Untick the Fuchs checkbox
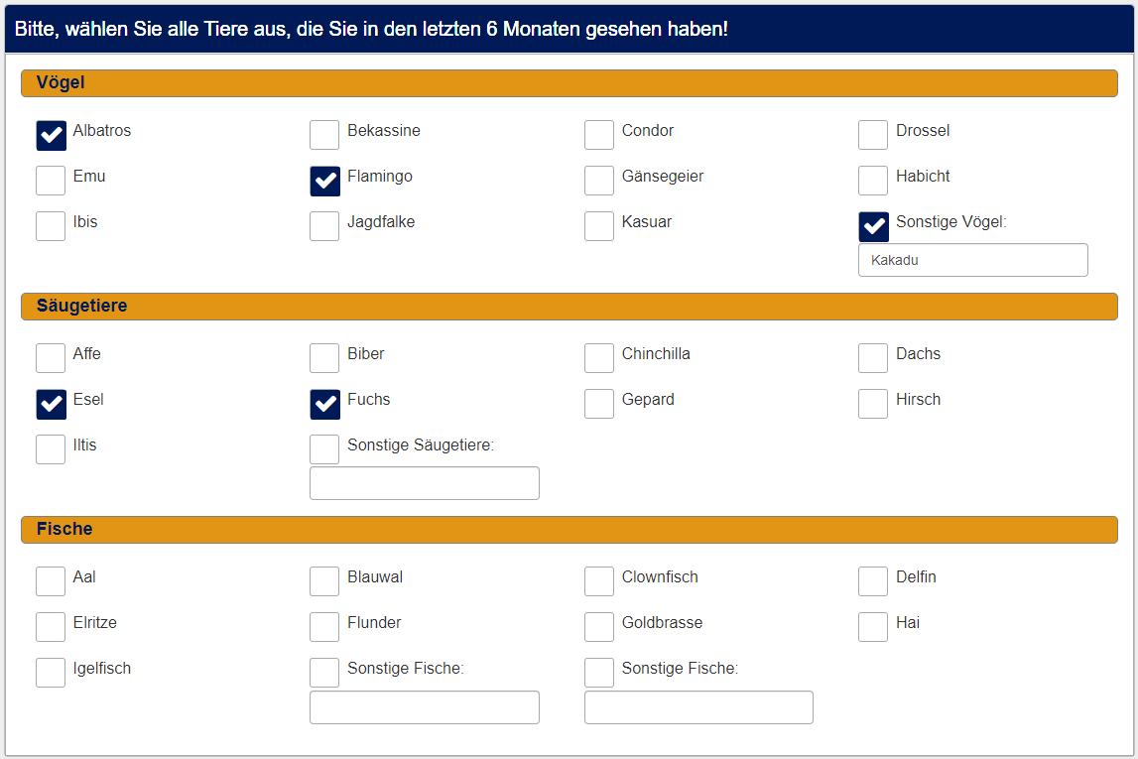1138x759 pixels. (x=324, y=404)
